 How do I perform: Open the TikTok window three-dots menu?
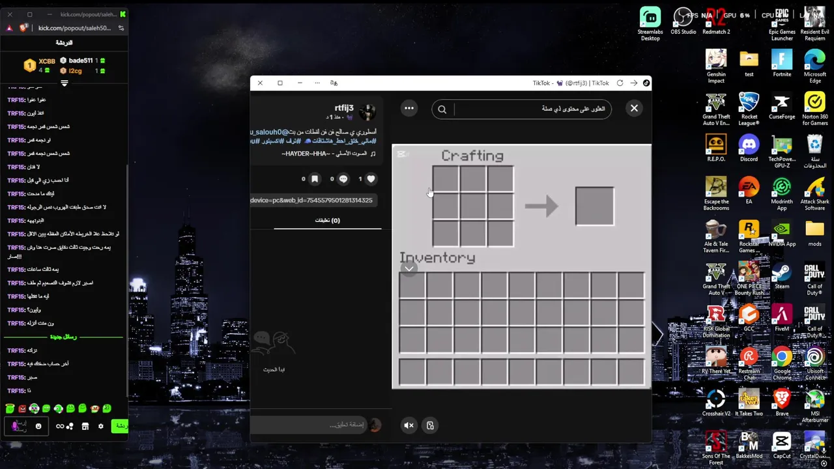coord(317,83)
